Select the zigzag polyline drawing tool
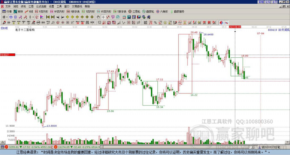The width and height of the screenshot is (290, 155). pos(124,23)
